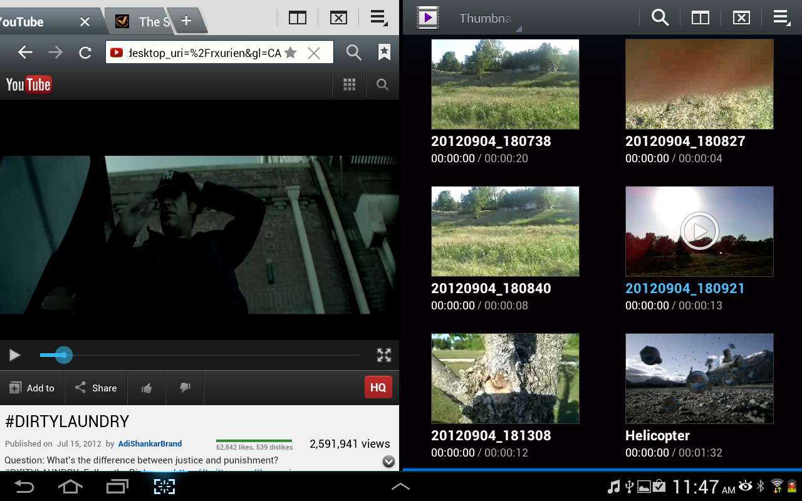Tap the USB status icon
The image size is (802, 501).
630,487
